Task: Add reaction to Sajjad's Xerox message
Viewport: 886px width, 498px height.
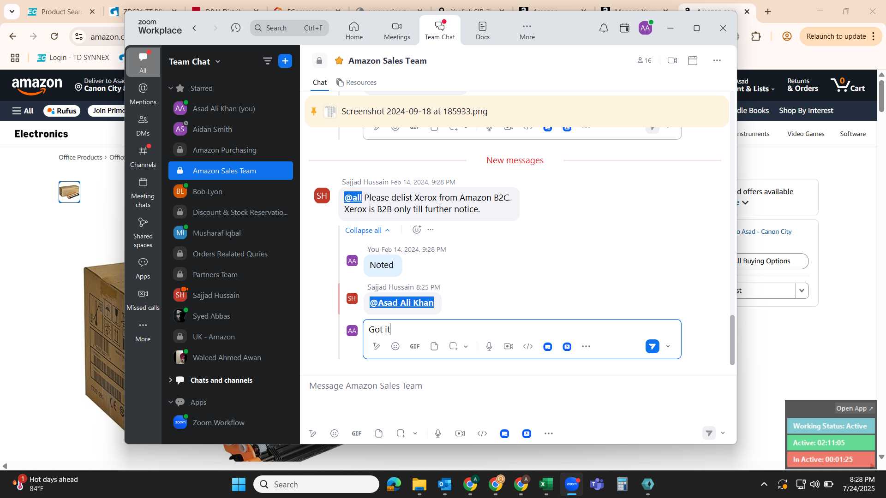Action: coord(417,230)
